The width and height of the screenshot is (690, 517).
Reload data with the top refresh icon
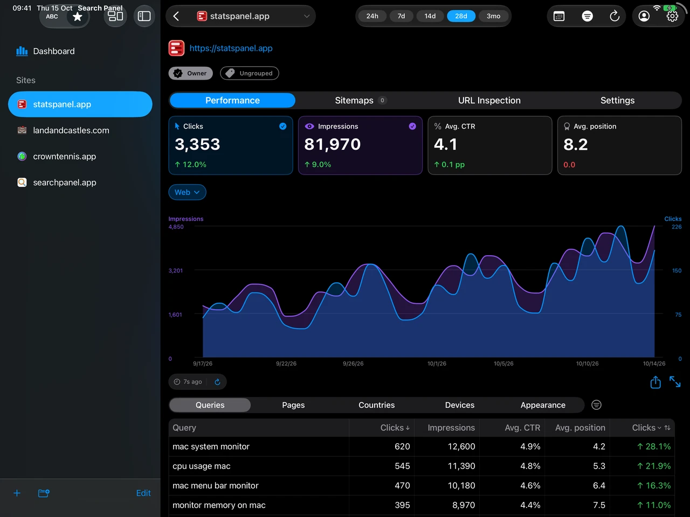tap(615, 16)
